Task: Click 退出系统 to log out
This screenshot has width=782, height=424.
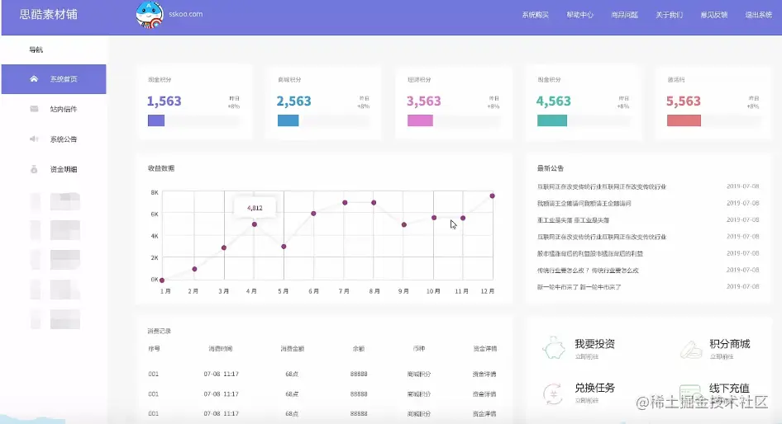Action: (759, 15)
